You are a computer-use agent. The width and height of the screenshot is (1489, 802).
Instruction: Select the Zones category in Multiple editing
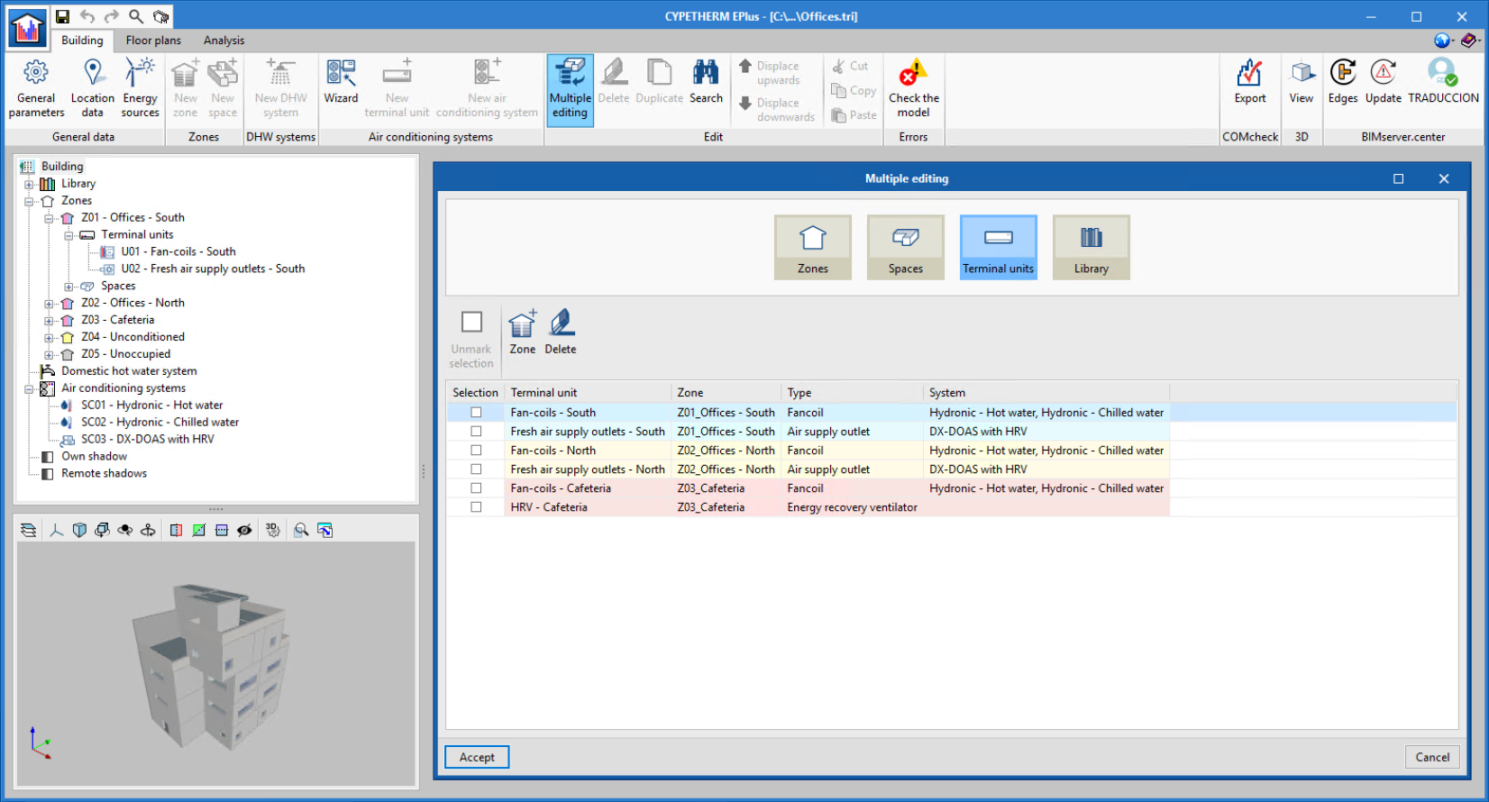812,247
